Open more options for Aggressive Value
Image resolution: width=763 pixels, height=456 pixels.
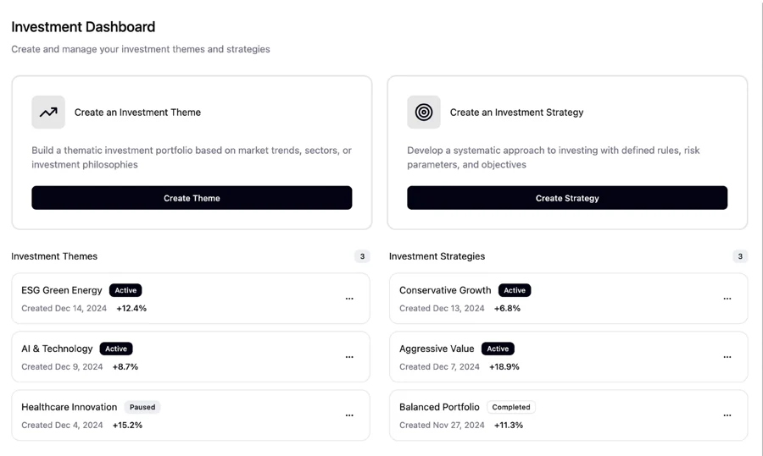click(727, 357)
